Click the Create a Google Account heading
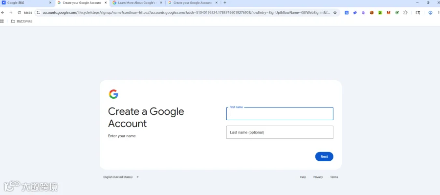This screenshot has width=440, height=195. pos(146,117)
